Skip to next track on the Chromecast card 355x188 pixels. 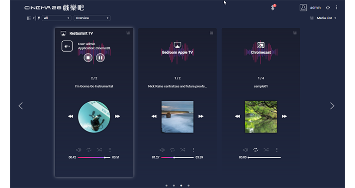[x=284, y=117]
